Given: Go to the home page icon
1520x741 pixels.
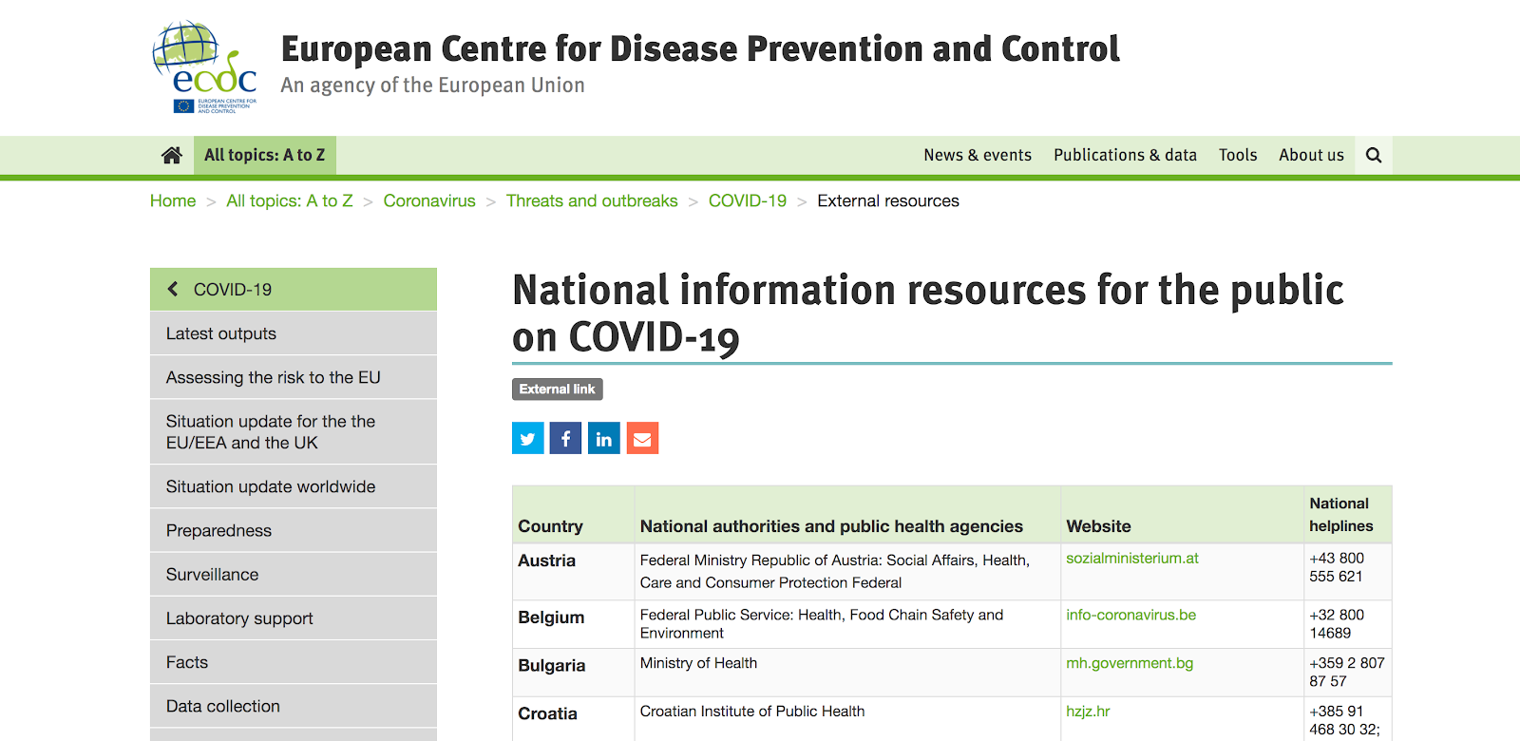Looking at the screenshot, I should [172, 155].
